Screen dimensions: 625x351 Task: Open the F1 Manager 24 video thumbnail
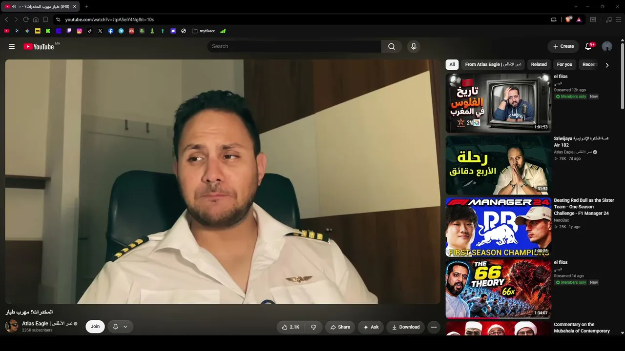click(x=498, y=227)
